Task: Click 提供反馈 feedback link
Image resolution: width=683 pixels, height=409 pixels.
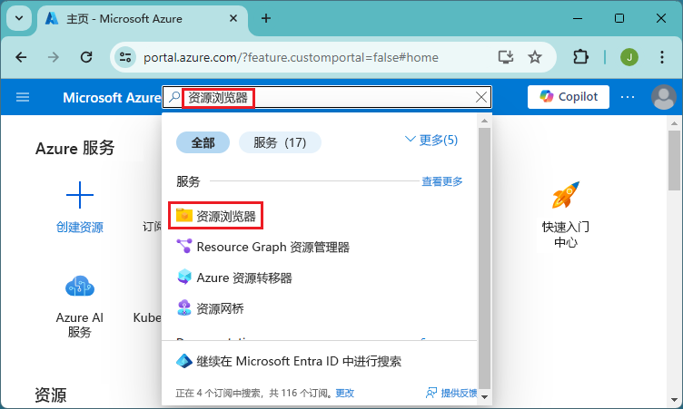Action: (451, 393)
